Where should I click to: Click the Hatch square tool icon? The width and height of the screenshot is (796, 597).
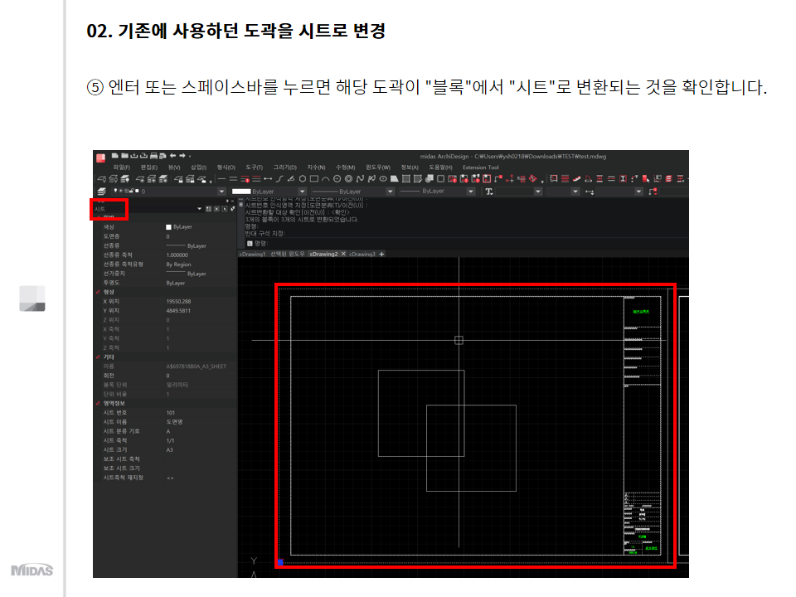(406, 179)
